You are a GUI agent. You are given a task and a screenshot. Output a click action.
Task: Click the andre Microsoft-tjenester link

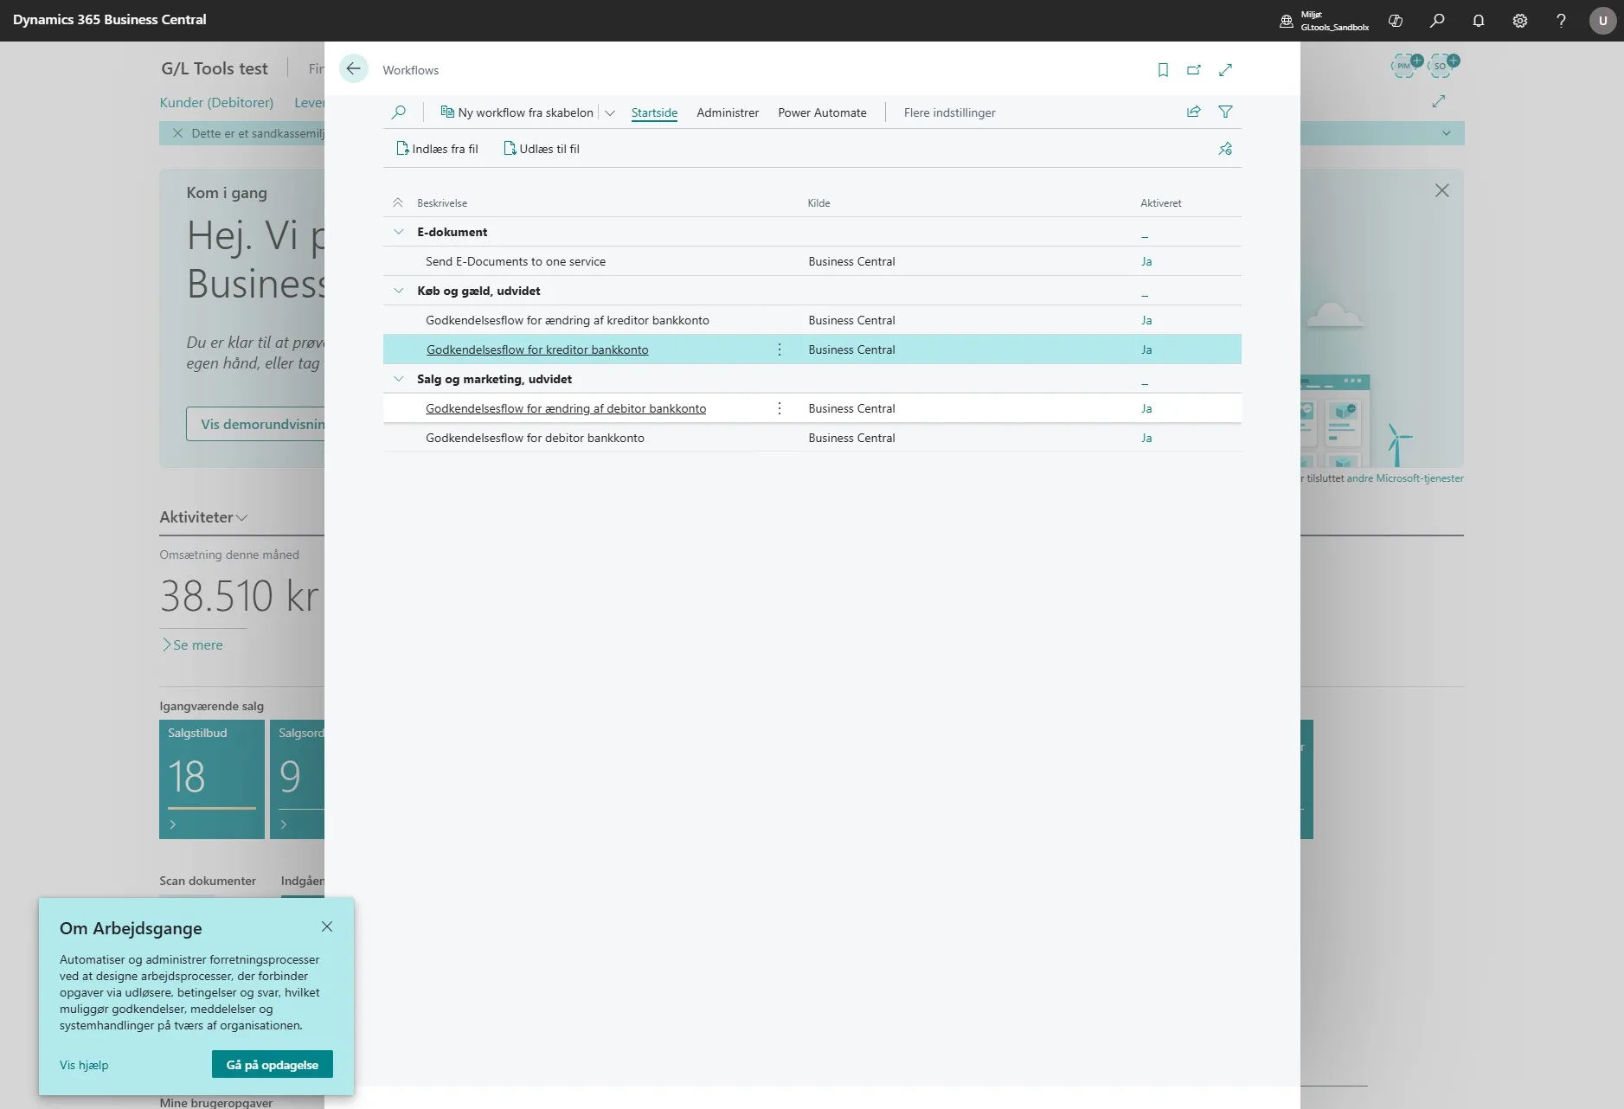(x=1404, y=478)
